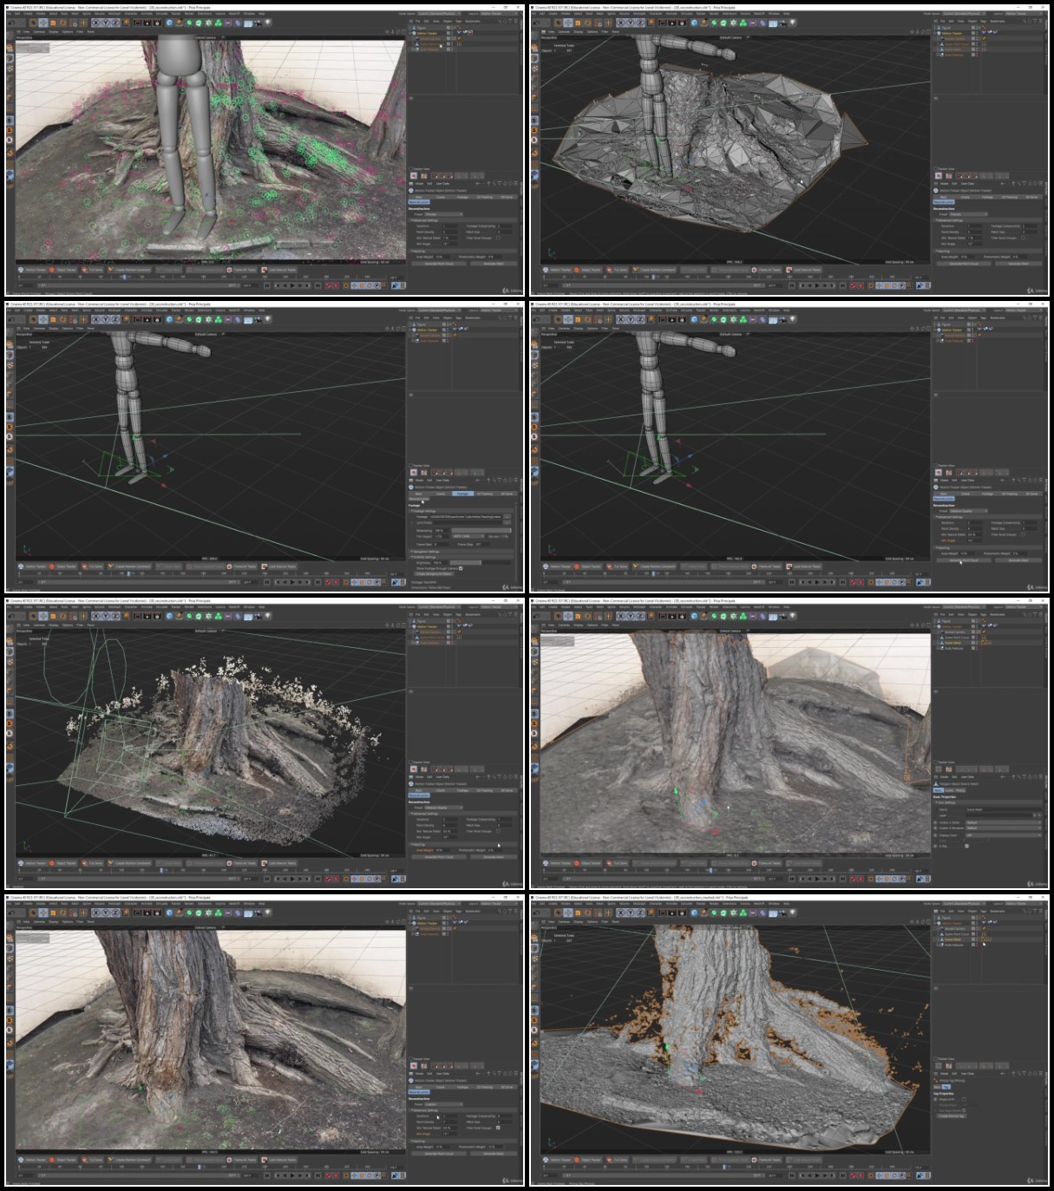Open Cameras viewport menu, textured tree close-up screenshot
This screenshot has height=1191, width=1054.
[x=39, y=922]
